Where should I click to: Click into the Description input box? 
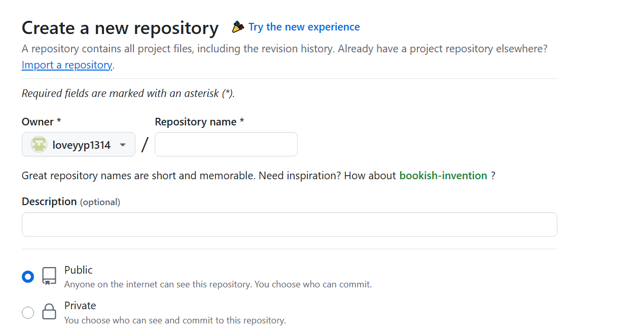pos(289,224)
